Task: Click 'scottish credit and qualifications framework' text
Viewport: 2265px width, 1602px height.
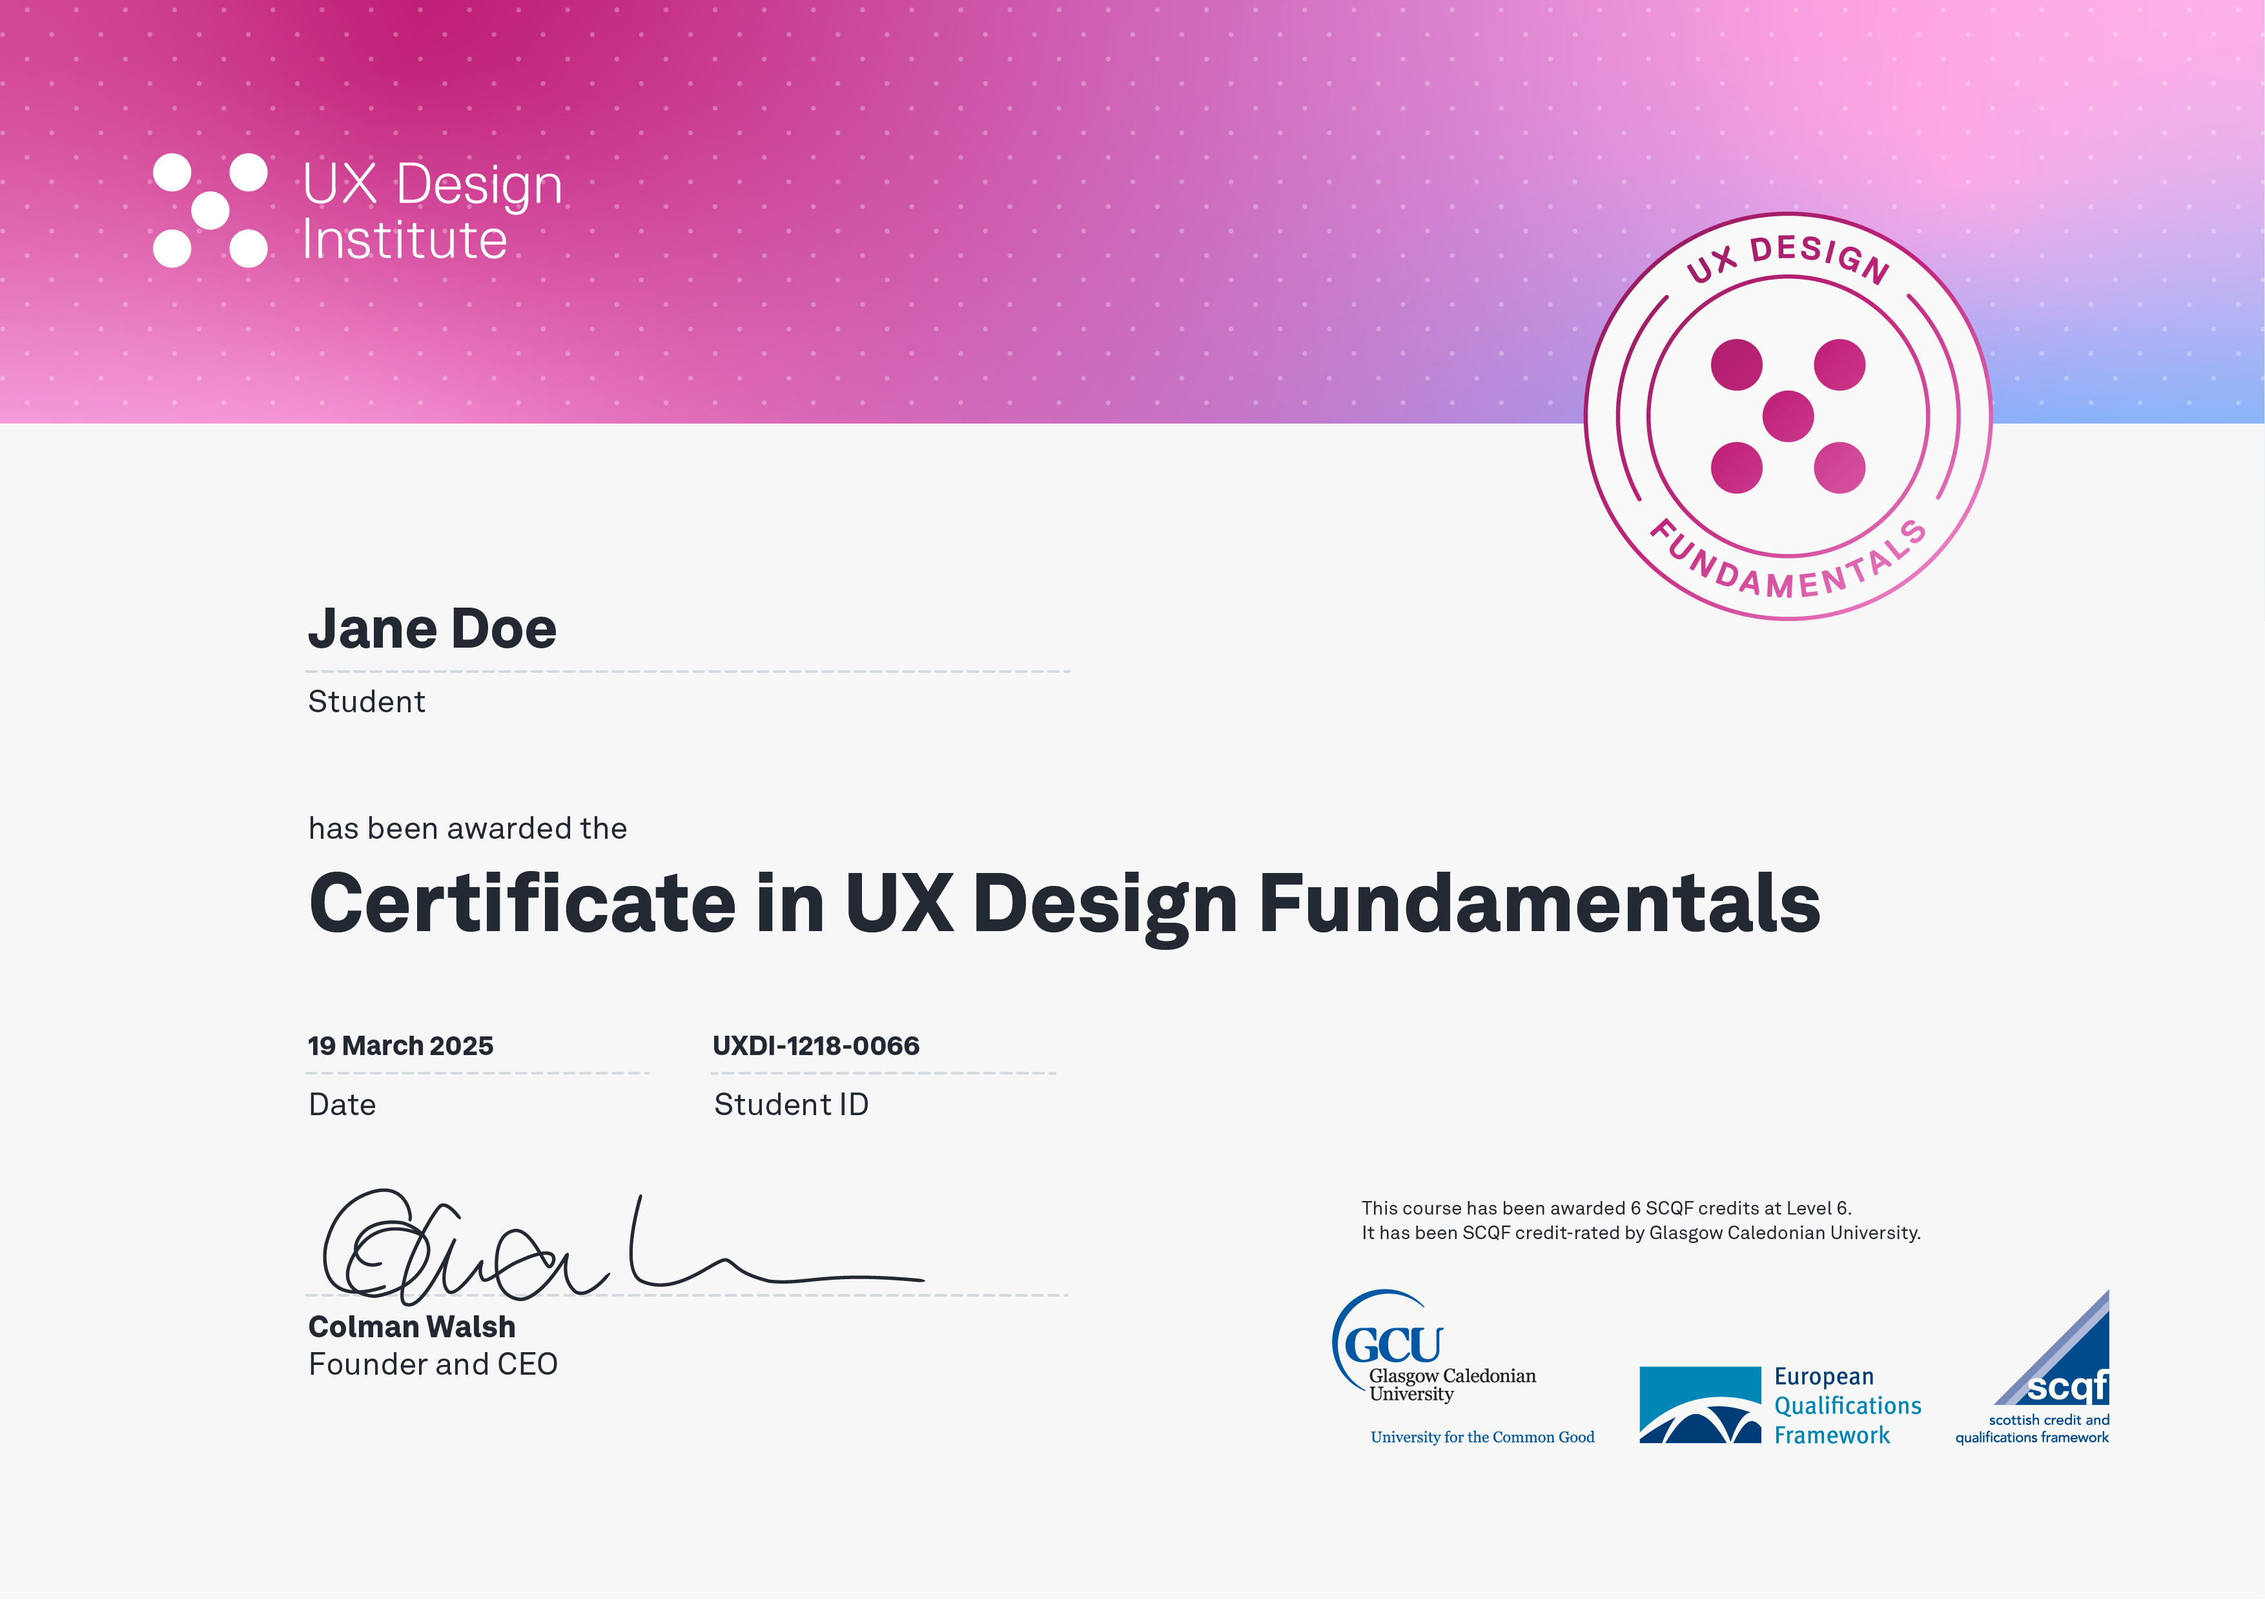Action: pos(2032,1428)
